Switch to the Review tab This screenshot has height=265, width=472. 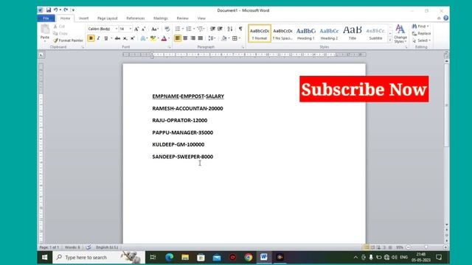pos(182,18)
